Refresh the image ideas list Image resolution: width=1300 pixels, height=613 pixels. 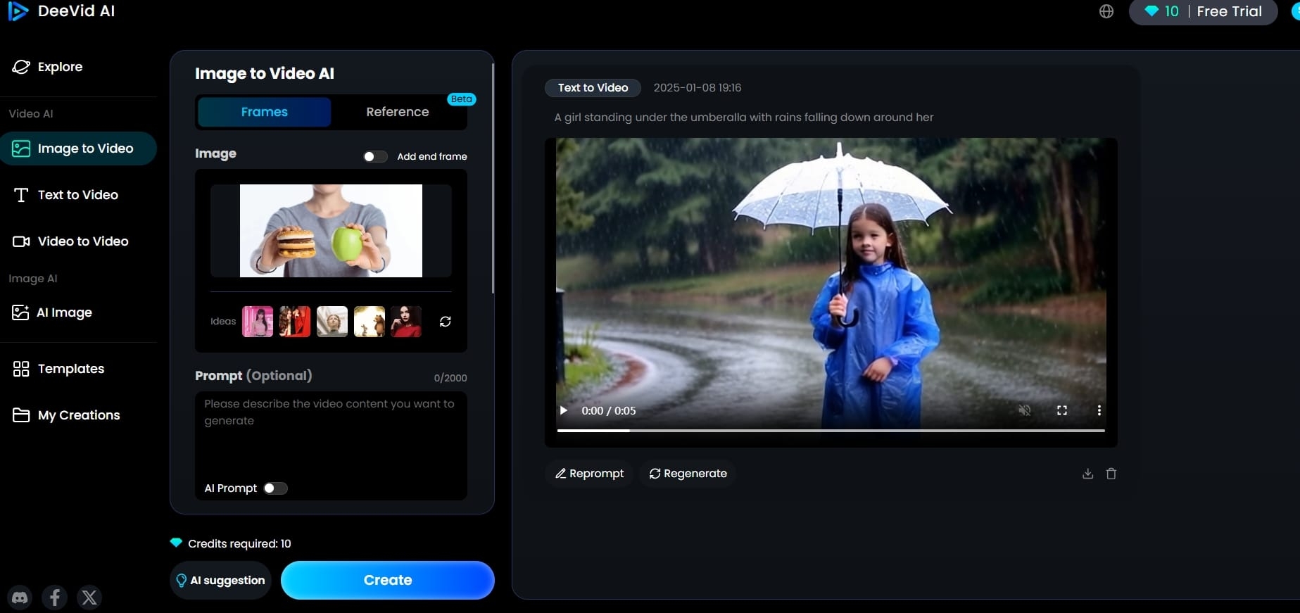pyautogui.click(x=445, y=322)
